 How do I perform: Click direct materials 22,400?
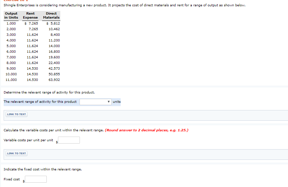(54, 63)
